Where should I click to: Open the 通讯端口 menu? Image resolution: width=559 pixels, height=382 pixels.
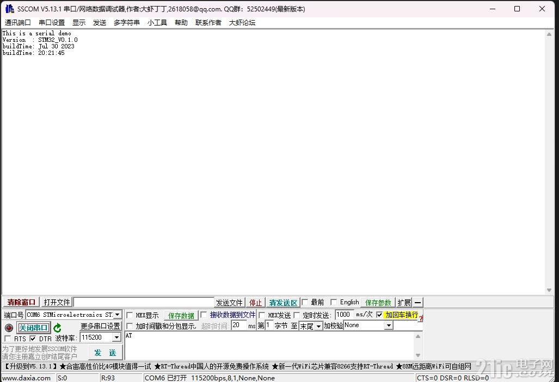click(17, 22)
